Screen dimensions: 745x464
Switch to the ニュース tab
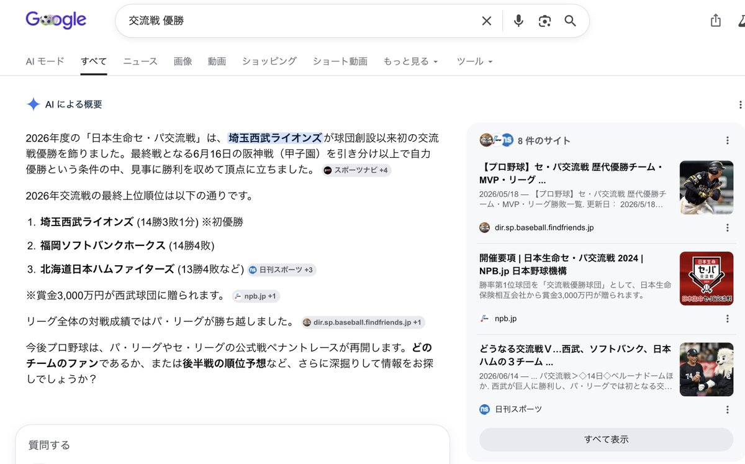[140, 61]
